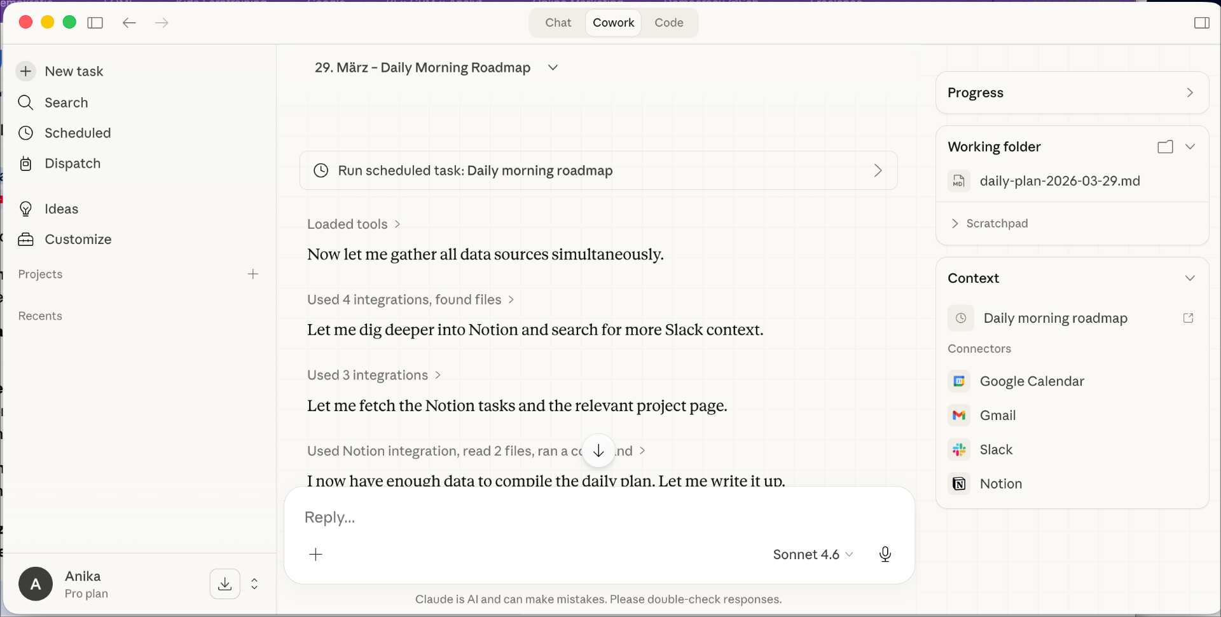
Task: Toggle the right side panel icon
Action: coord(1201,23)
